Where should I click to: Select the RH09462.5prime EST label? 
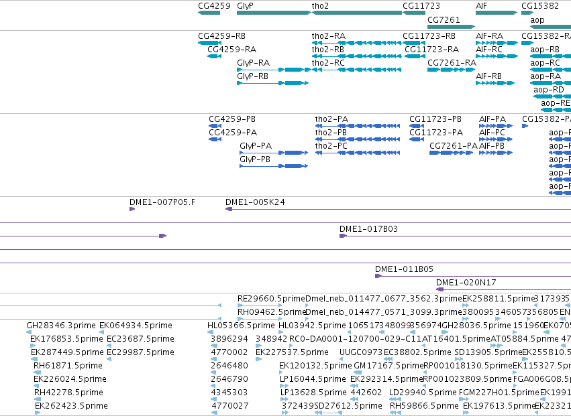click(271, 312)
